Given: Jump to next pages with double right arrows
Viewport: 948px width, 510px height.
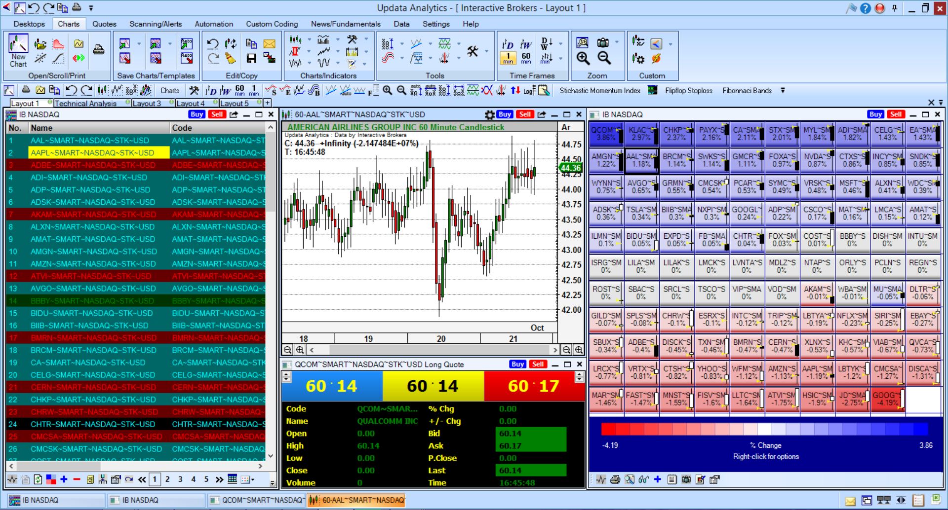Looking at the screenshot, I should (x=219, y=479).
